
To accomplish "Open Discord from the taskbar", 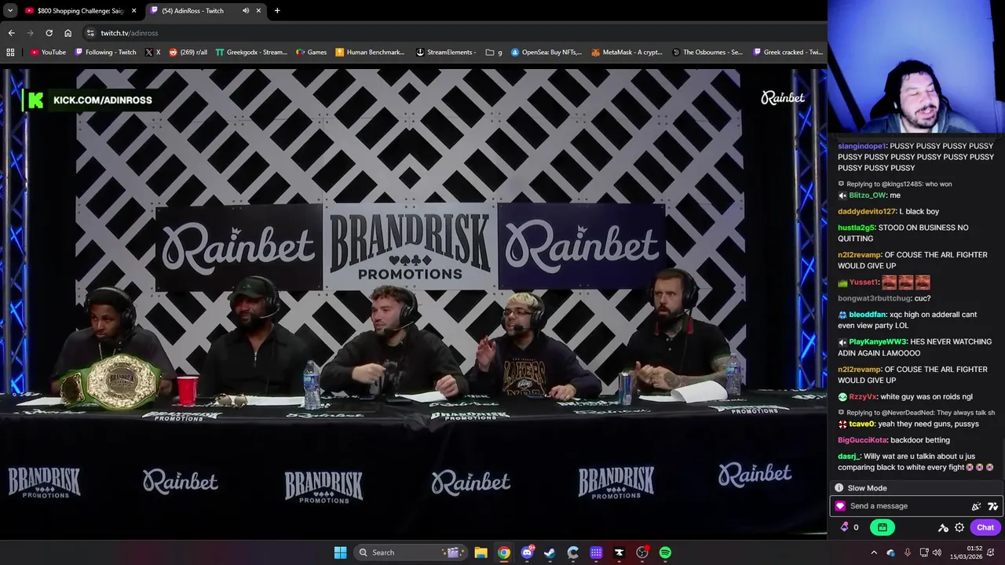I will point(527,552).
